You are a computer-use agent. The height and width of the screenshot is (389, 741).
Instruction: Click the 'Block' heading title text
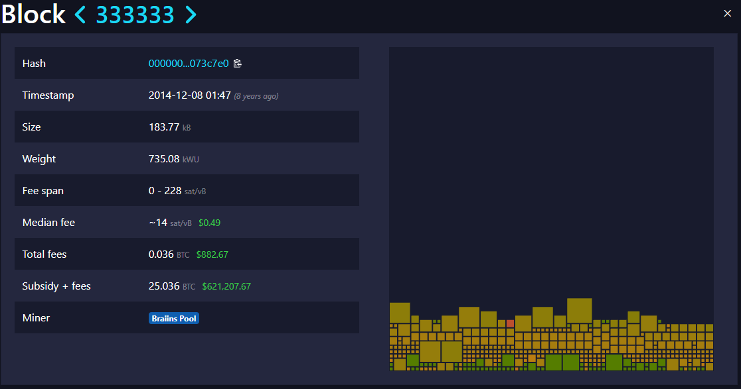click(x=33, y=15)
